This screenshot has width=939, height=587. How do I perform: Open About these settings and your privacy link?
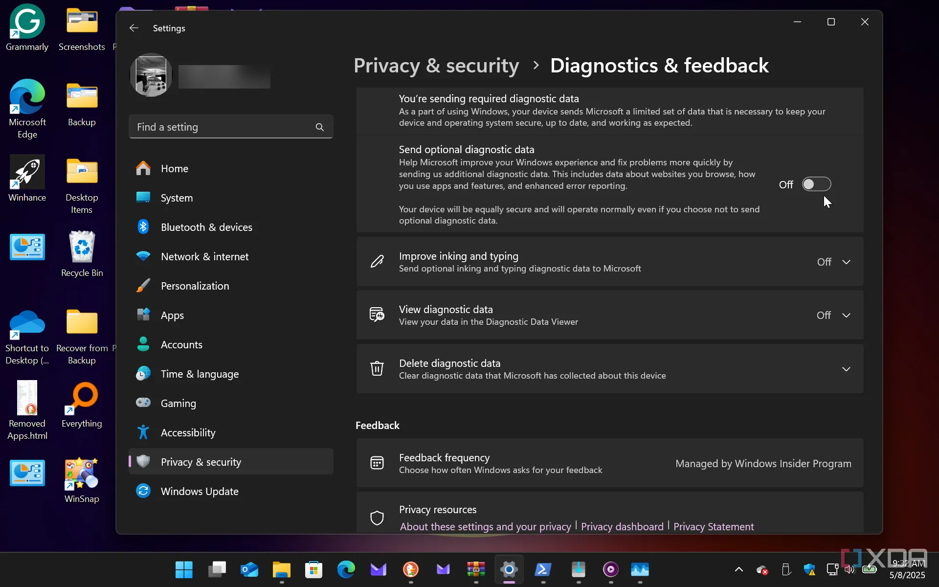(486, 527)
